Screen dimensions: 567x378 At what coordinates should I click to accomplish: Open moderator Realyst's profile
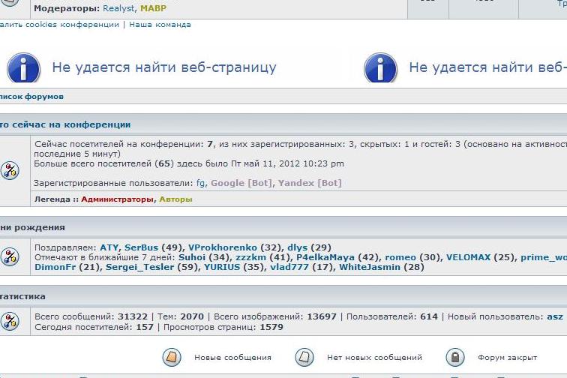pos(118,9)
